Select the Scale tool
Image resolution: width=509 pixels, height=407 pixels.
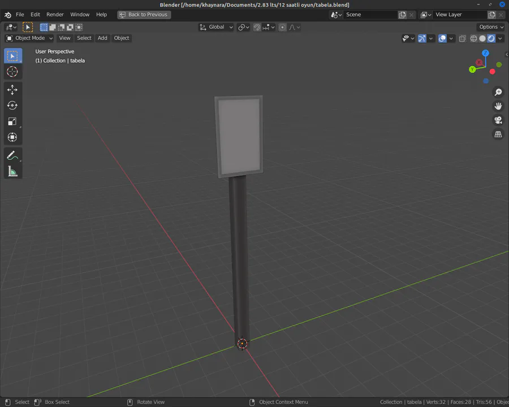[12, 122]
